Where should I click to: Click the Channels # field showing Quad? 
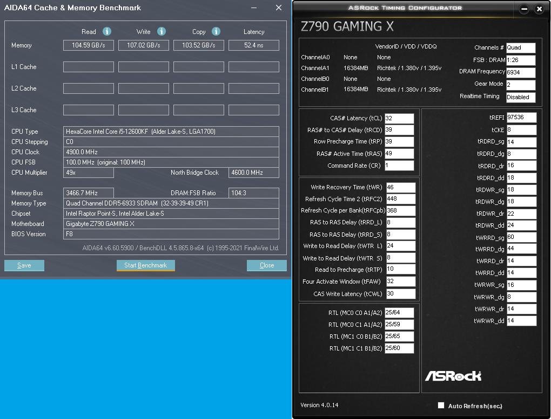tap(521, 48)
